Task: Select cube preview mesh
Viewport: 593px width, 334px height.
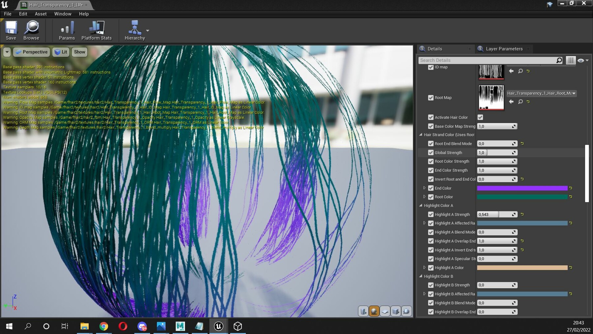Action: click(396, 311)
